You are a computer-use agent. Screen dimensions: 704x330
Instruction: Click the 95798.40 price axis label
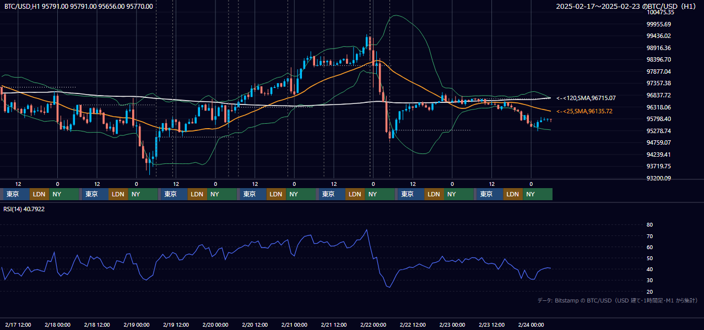click(x=659, y=119)
